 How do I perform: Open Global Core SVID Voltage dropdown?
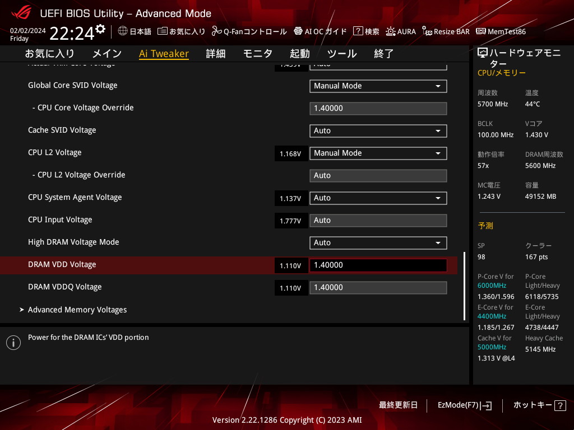(378, 86)
